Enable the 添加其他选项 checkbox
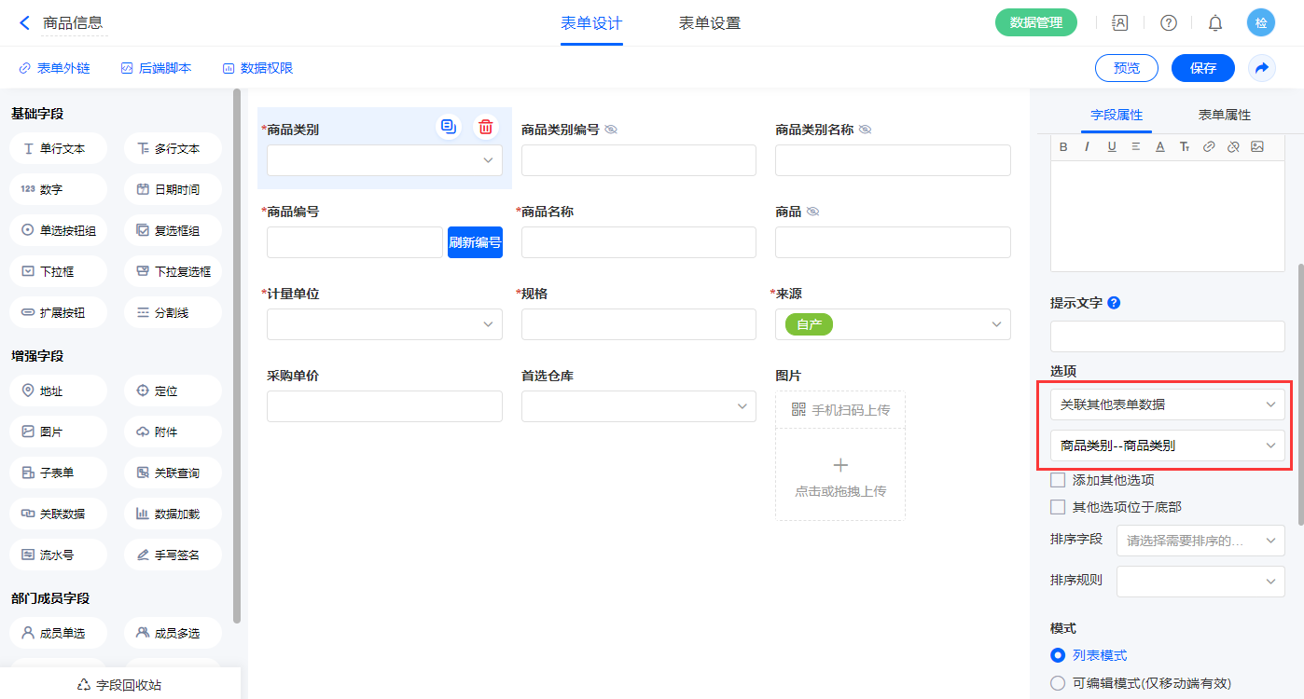The height and width of the screenshot is (699, 1304). (1058, 480)
